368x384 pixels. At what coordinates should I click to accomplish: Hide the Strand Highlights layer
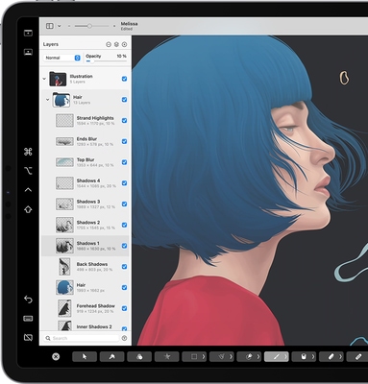tap(124, 120)
